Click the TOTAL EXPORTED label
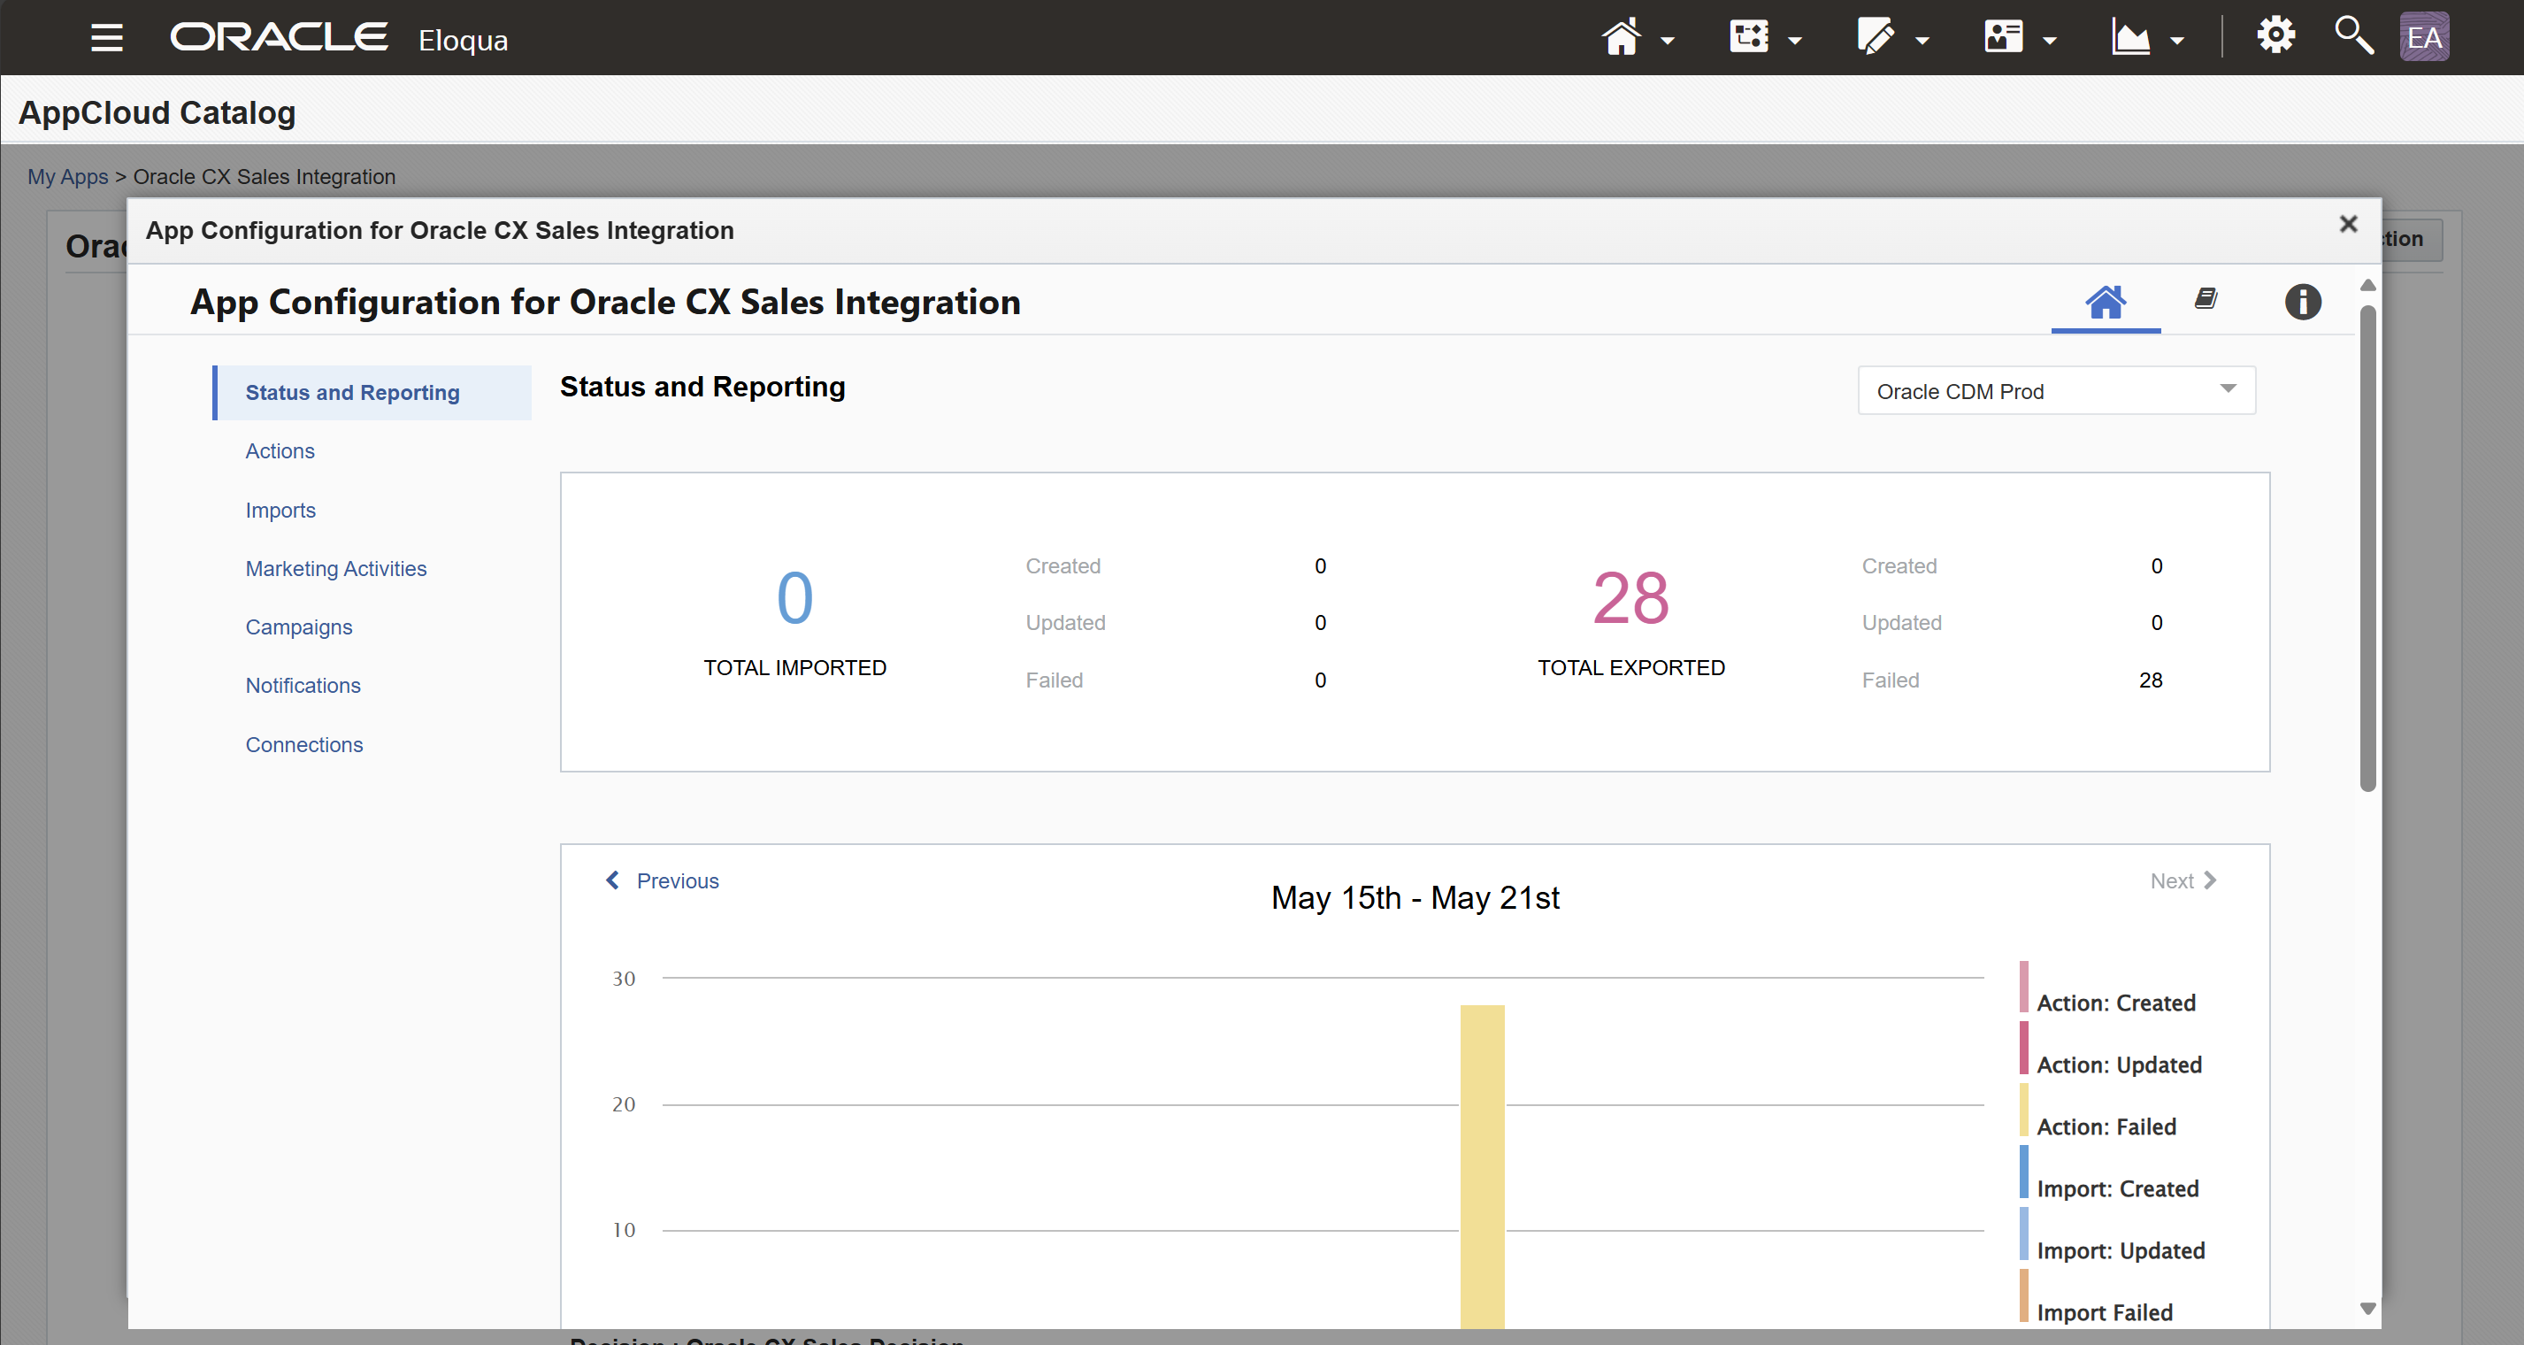2524x1345 pixels. click(x=1630, y=667)
